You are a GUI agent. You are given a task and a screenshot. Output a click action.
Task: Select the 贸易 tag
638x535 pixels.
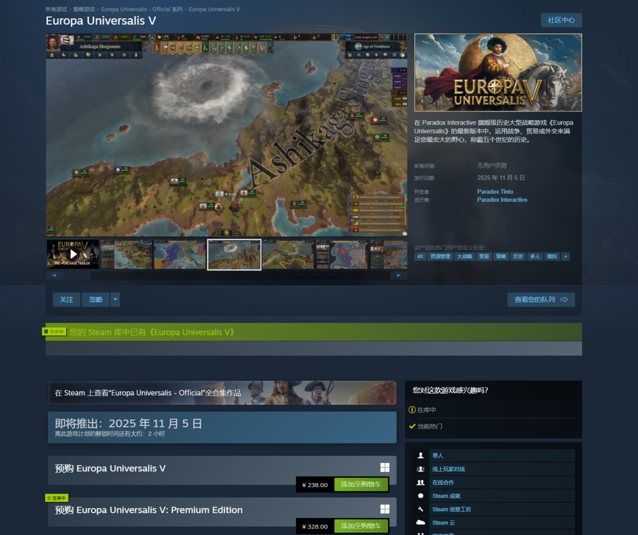pyautogui.click(x=484, y=257)
